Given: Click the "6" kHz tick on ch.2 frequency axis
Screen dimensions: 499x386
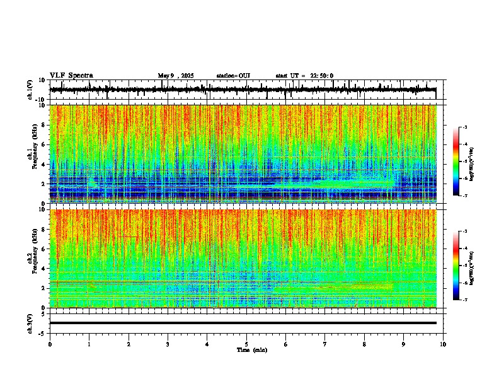Looking at the screenshot, I should tap(44, 249).
